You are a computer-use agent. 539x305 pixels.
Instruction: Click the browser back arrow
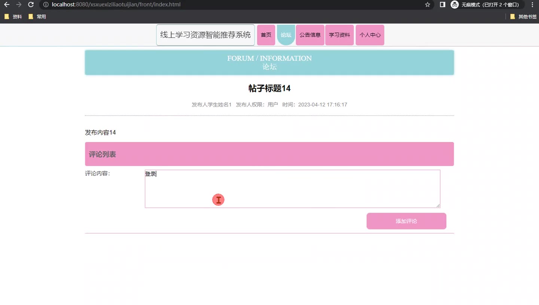[7, 5]
